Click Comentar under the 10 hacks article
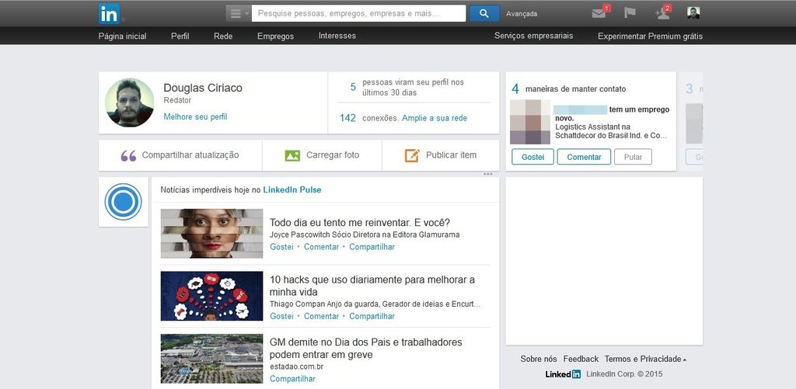The image size is (796, 389). click(x=321, y=316)
